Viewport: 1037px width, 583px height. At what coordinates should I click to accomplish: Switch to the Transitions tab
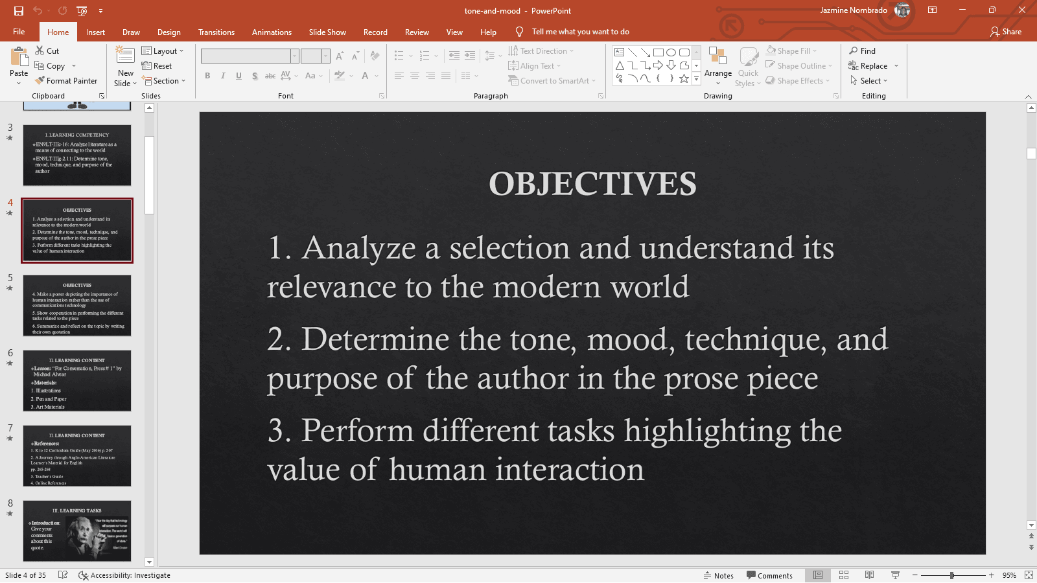[x=216, y=31]
